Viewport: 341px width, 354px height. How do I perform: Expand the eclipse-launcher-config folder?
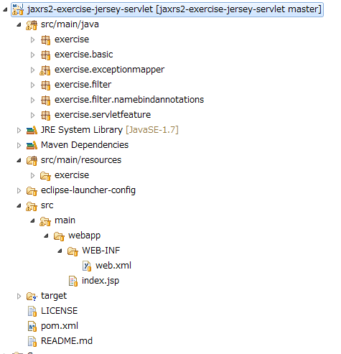point(19,191)
